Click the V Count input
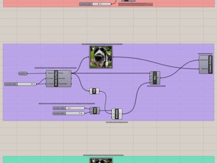 click(x=50, y=84)
